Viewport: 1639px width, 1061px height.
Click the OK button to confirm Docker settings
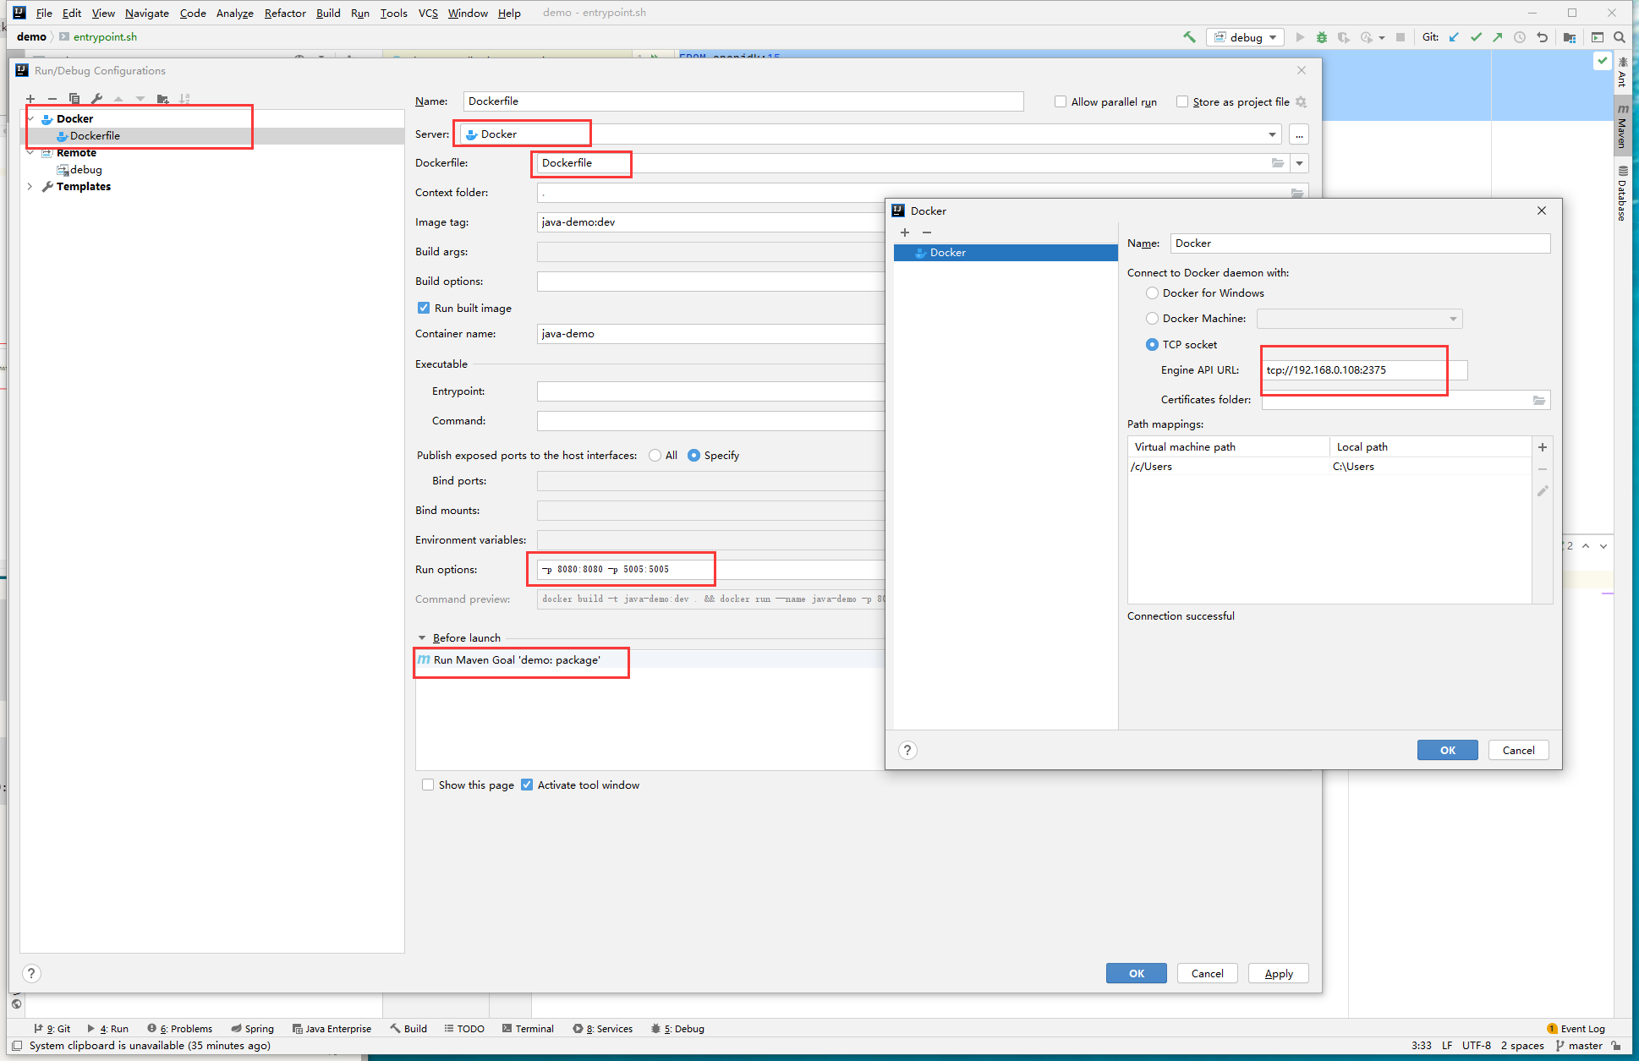(x=1448, y=749)
